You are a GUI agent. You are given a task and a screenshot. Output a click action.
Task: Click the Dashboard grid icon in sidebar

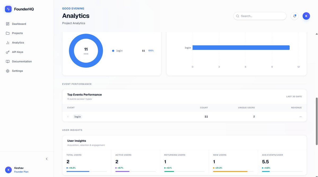(x=8, y=24)
